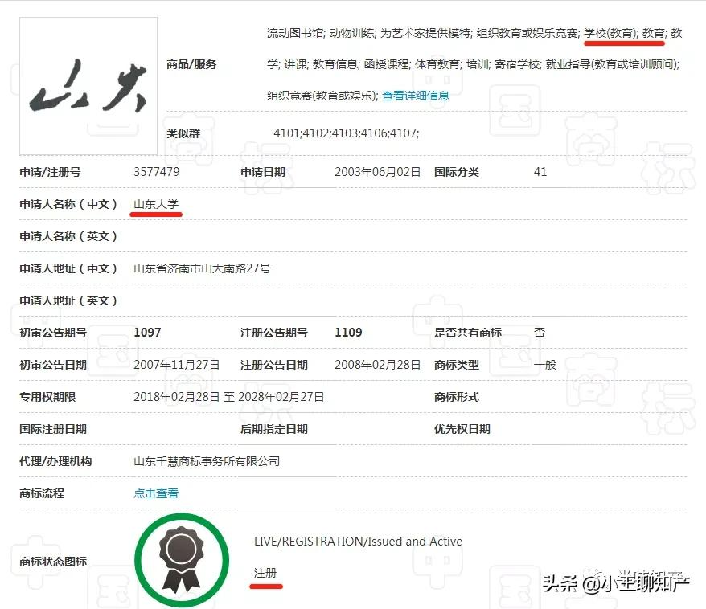
Task: Click the 商标状态图标 label
Action: (53, 562)
